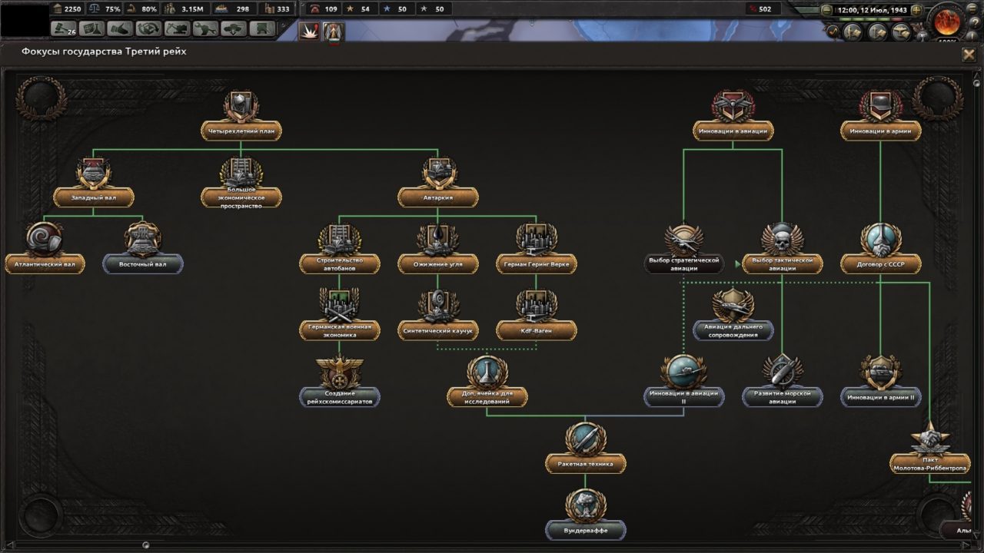Screen dimensions: 984x553
Task: Open the research tab flask icon
Action: pyautogui.click(x=91, y=29)
